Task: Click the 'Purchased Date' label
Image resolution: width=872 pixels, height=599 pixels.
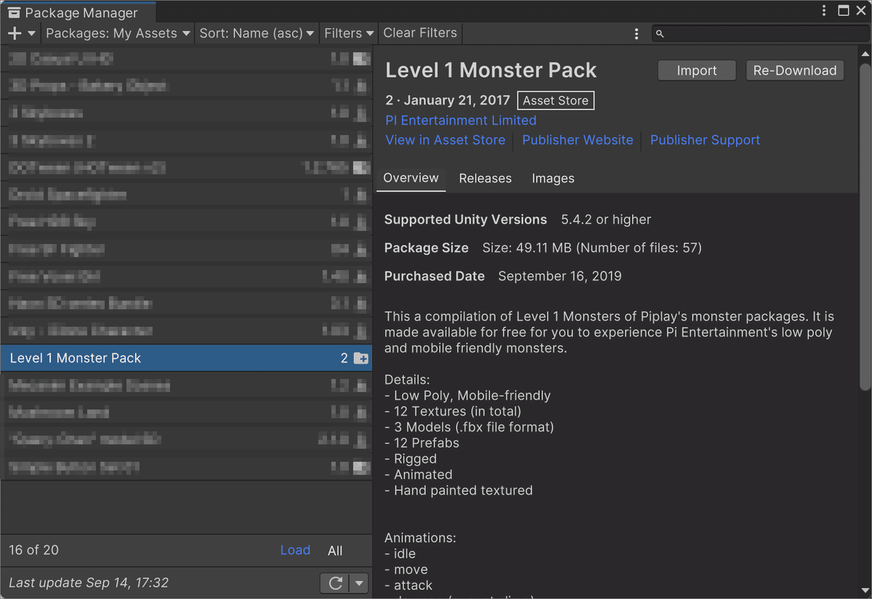Action: [435, 276]
